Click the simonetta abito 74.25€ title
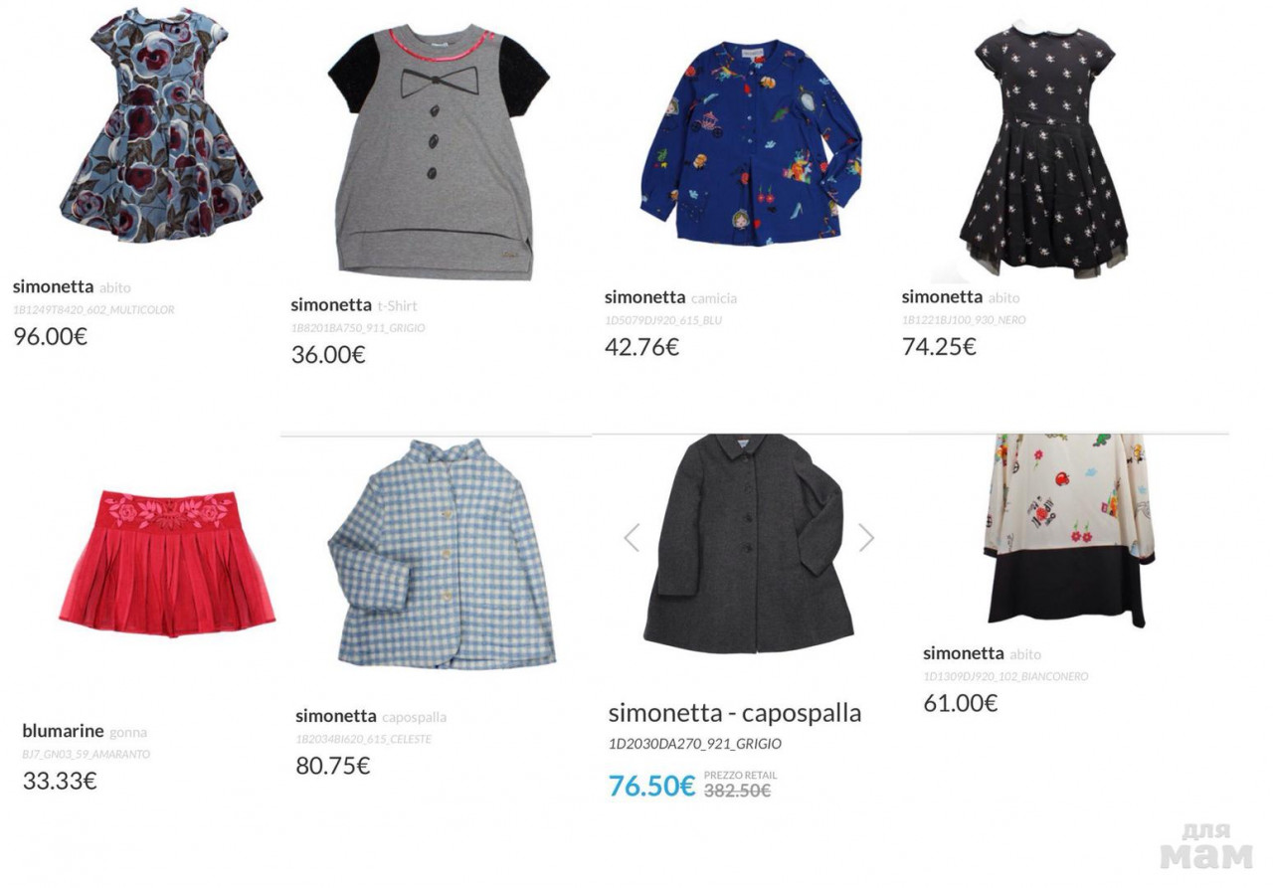 tap(961, 296)
